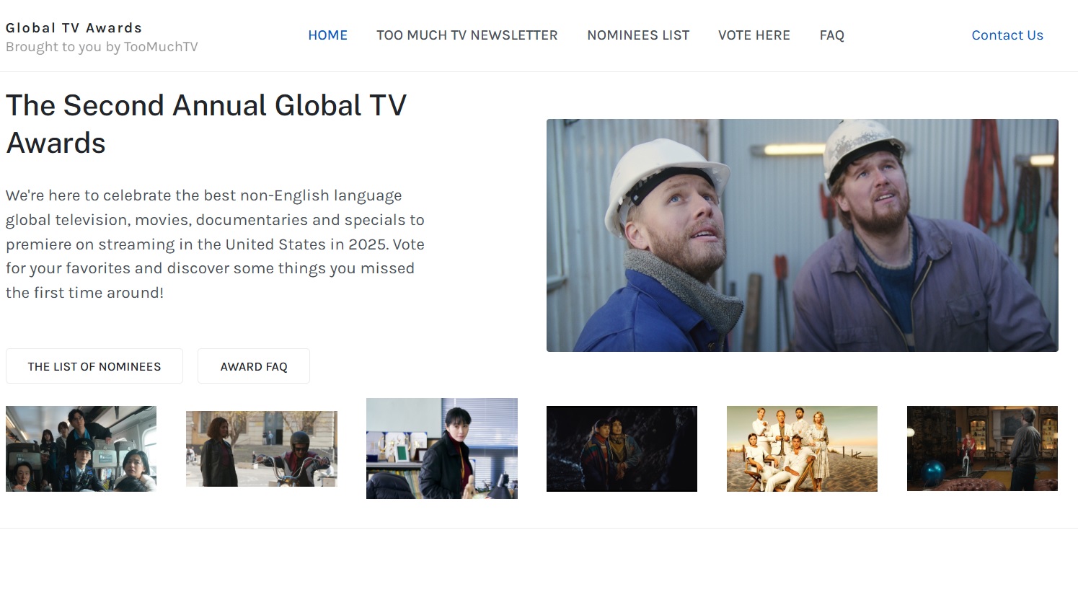Click the heading The Second Annual Global TV Awards
Image resolution: width=1078 pixels, height=592 pixels.
pos(206,123)
